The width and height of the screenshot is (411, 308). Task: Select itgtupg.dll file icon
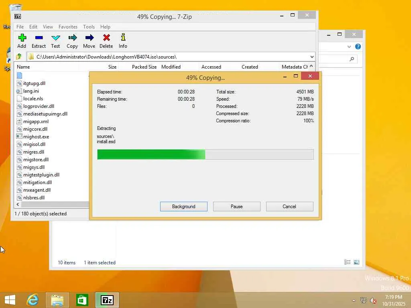coord(19,83)
